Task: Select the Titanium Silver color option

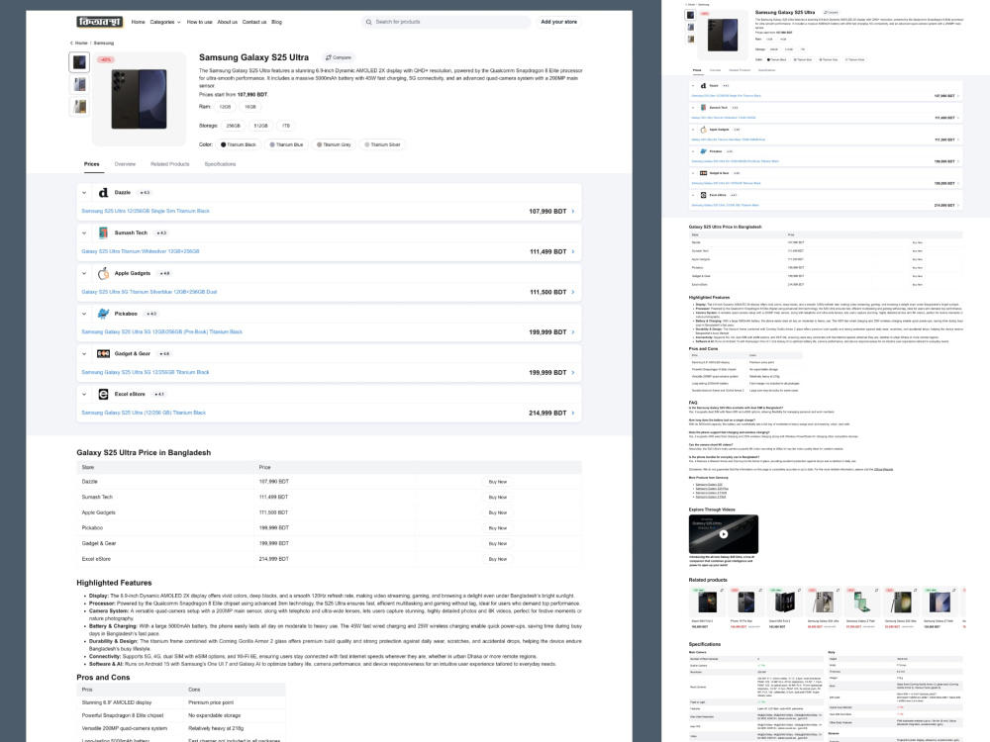Action: 382,144
